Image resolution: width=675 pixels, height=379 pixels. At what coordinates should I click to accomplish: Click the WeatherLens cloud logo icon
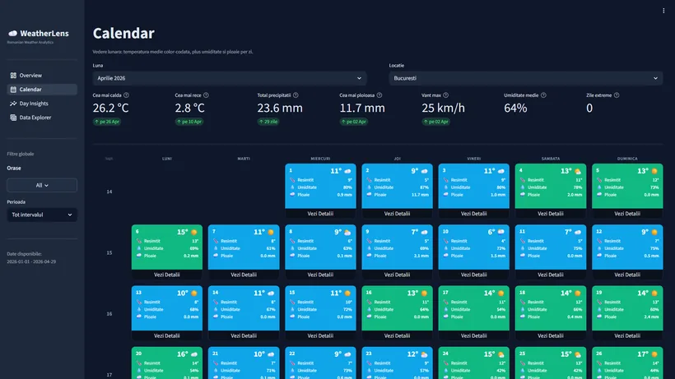(13, 34)
